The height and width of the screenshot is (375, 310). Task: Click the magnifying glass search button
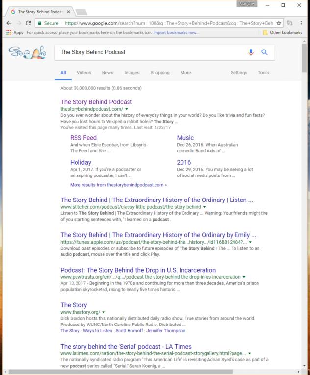point(265,52)
